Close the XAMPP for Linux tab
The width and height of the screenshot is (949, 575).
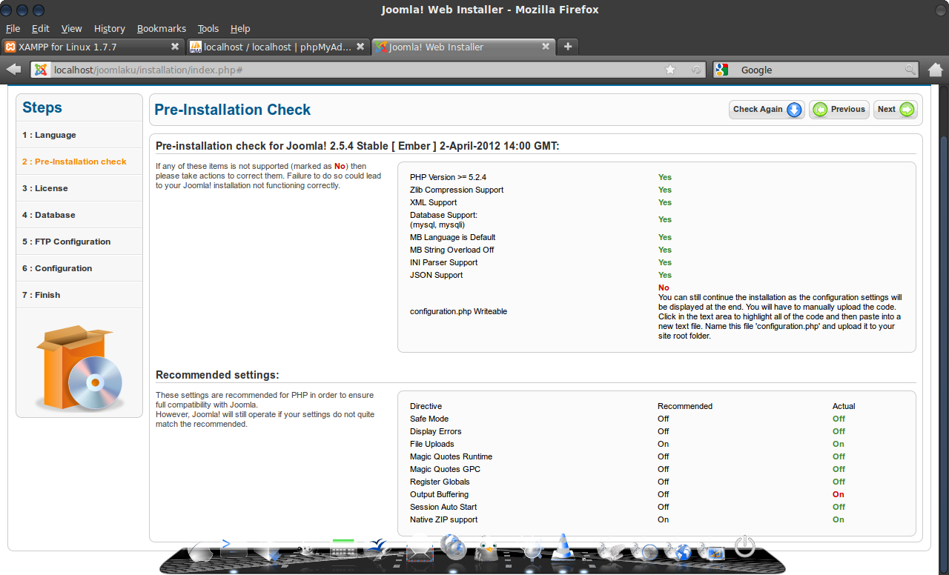(175, 47)
